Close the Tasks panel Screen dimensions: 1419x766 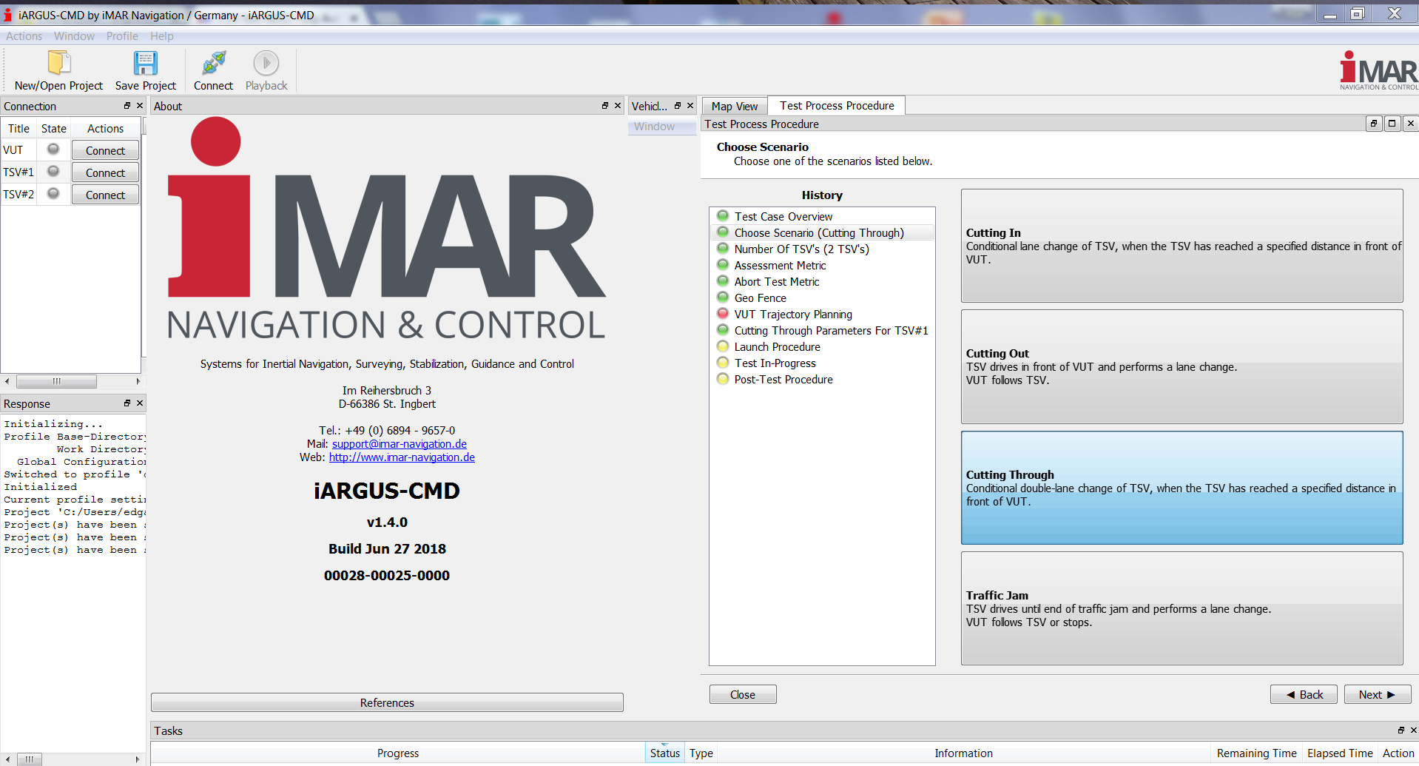point(1413,730)
